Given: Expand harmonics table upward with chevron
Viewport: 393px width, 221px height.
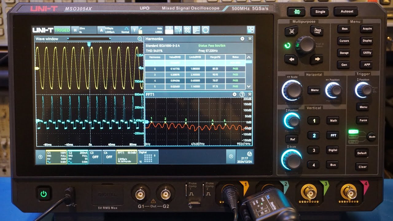Looking at the screenshot, I should pyautogui.click(x=249, y=57).
